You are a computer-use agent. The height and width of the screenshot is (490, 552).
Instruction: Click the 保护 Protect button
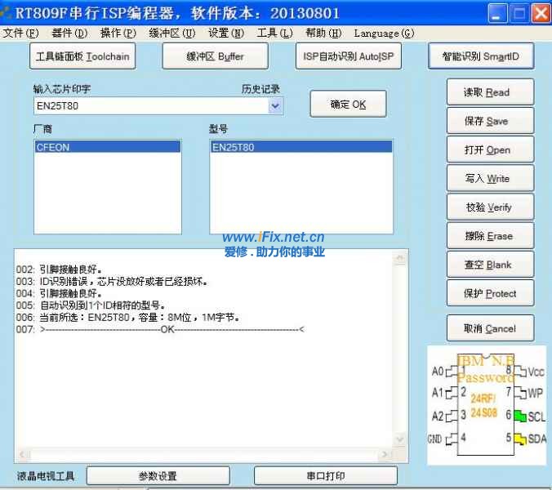pos(490,293)
